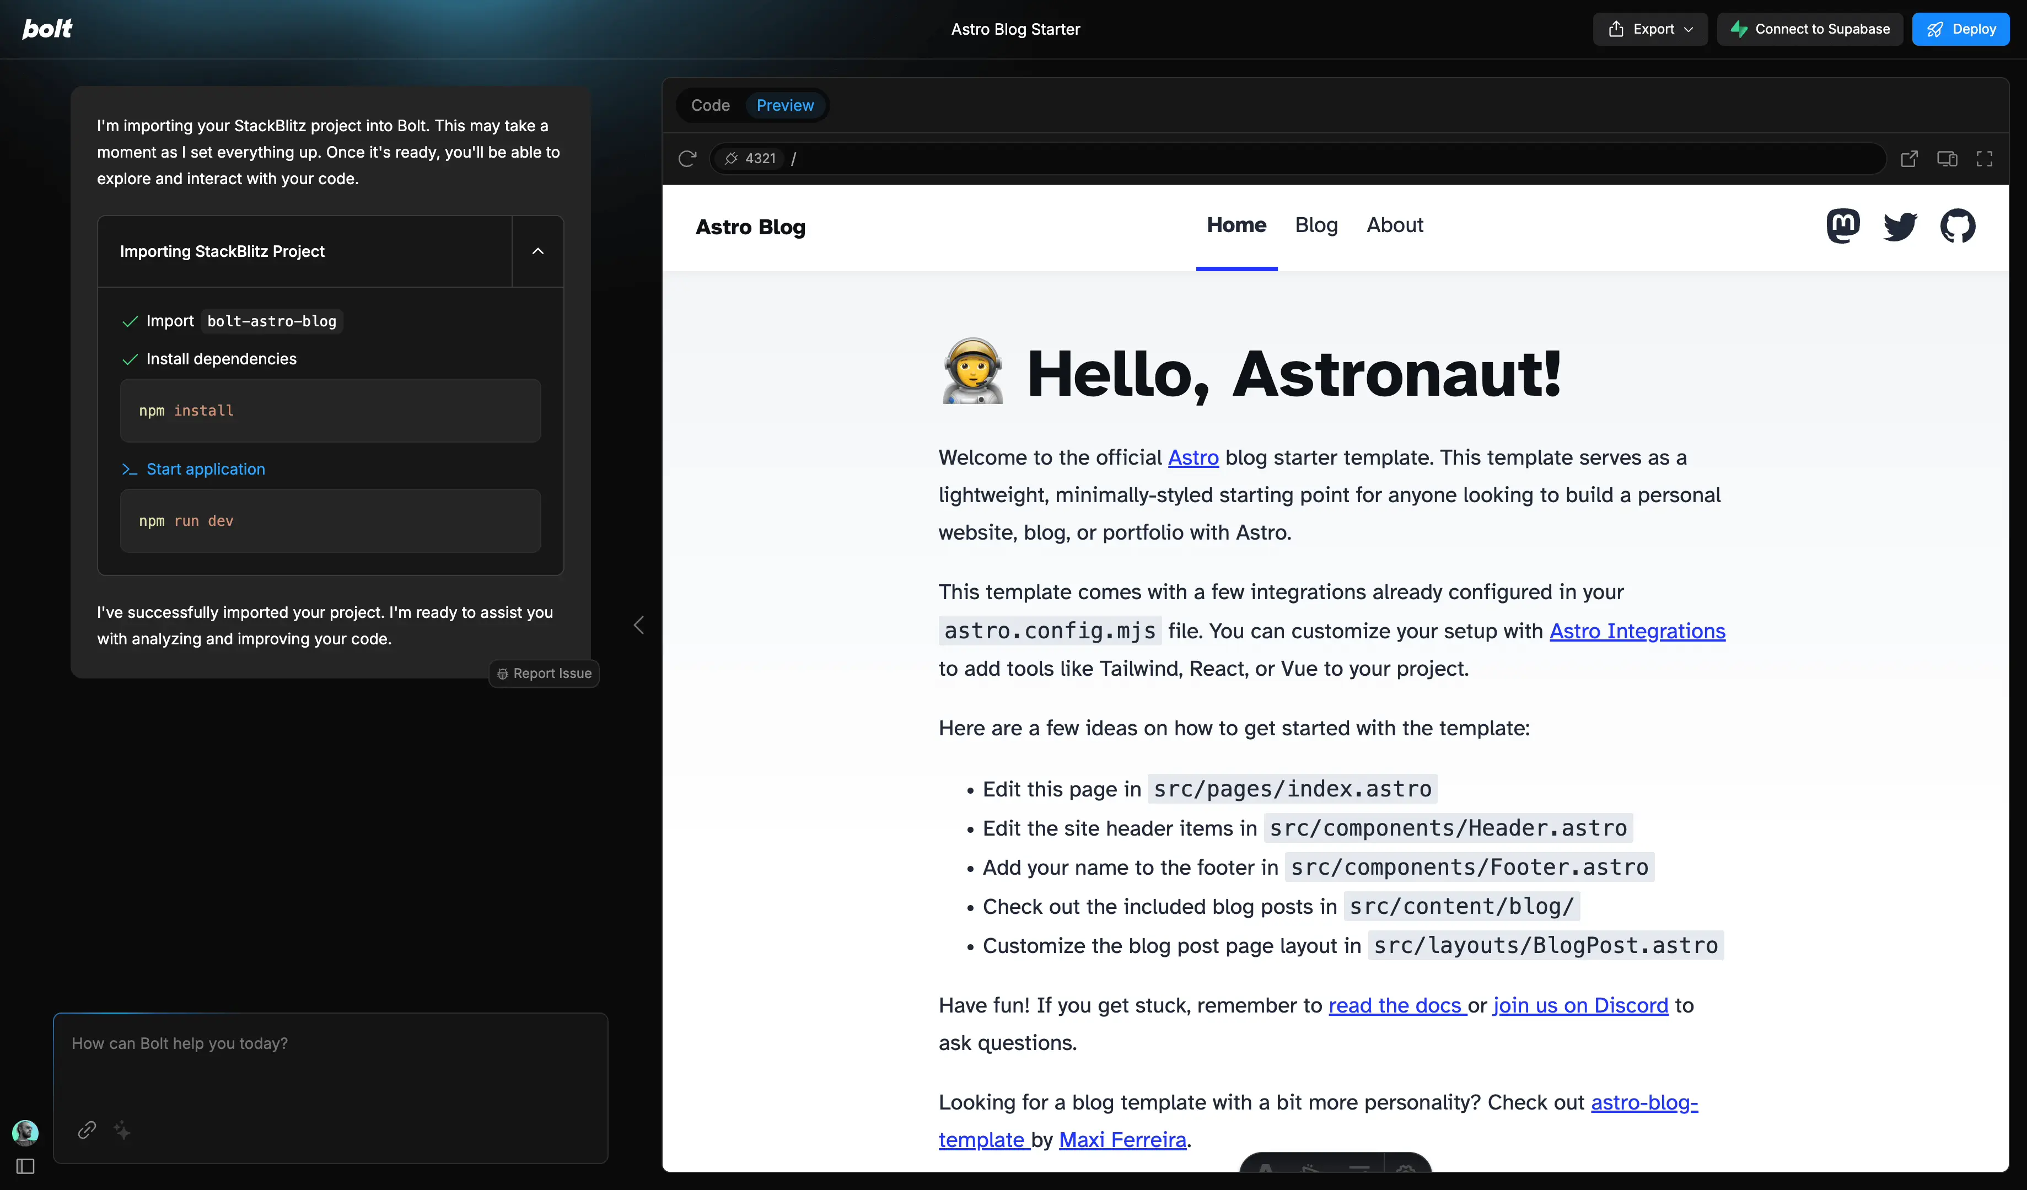Toggle the chat sidebar at bottom left
Image resolution: width=2027 pixels, height=1190 pixels.
pos(25,1166)
